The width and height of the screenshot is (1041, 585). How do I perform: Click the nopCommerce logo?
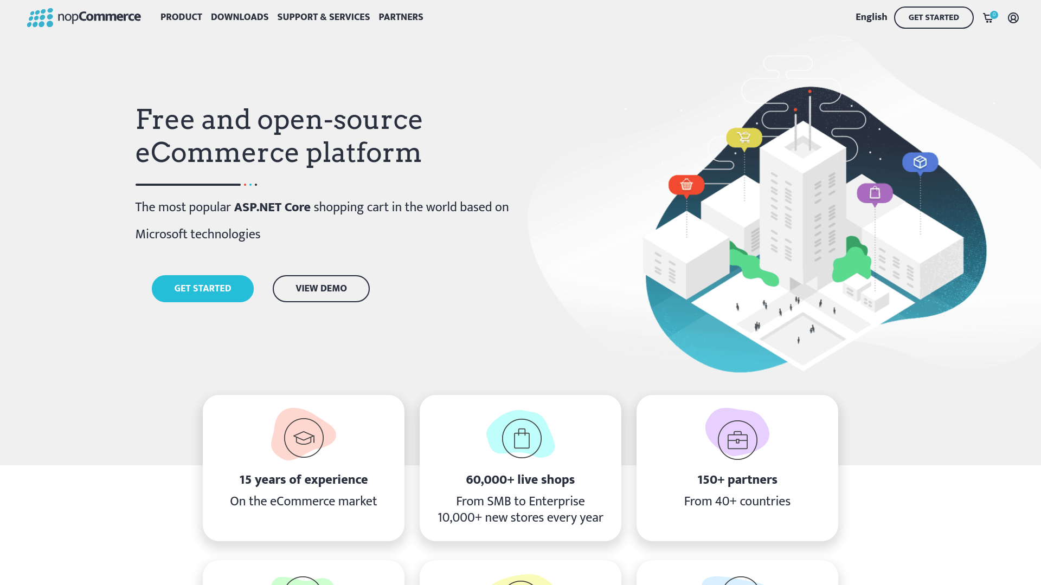(84, 17)
